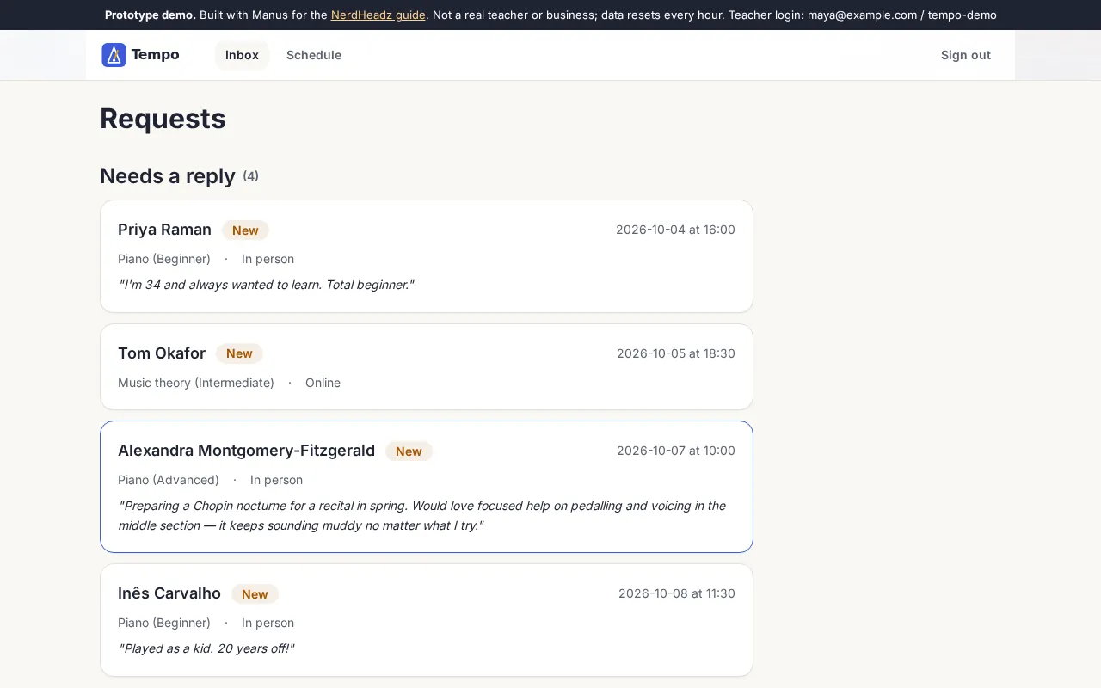Click the New badge beside Priya Raman

click(x=245, y=230)
